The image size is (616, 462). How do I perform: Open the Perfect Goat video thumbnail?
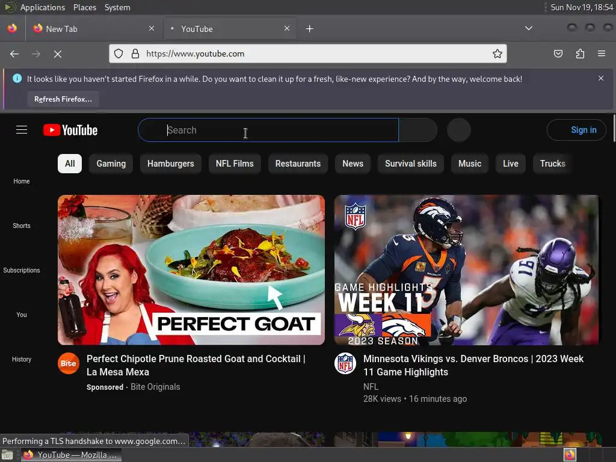click(x=191, y=270)
